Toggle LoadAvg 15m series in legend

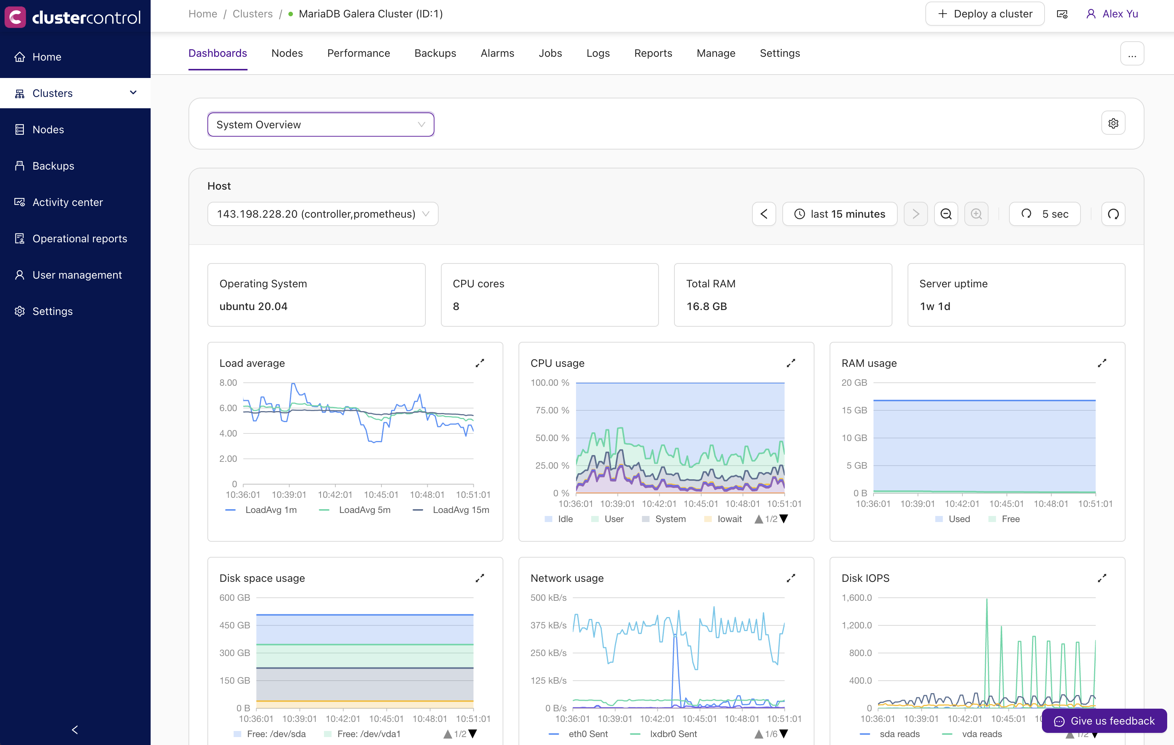click(x=451, y=510)
